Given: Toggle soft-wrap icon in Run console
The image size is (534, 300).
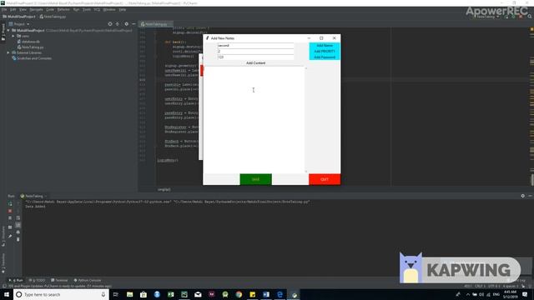Looking at the screenshot, I should pyautogui.click(x=18, y=218).
